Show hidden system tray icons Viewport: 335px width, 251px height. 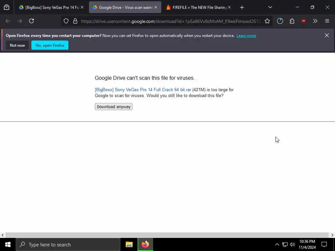[277, 244]
